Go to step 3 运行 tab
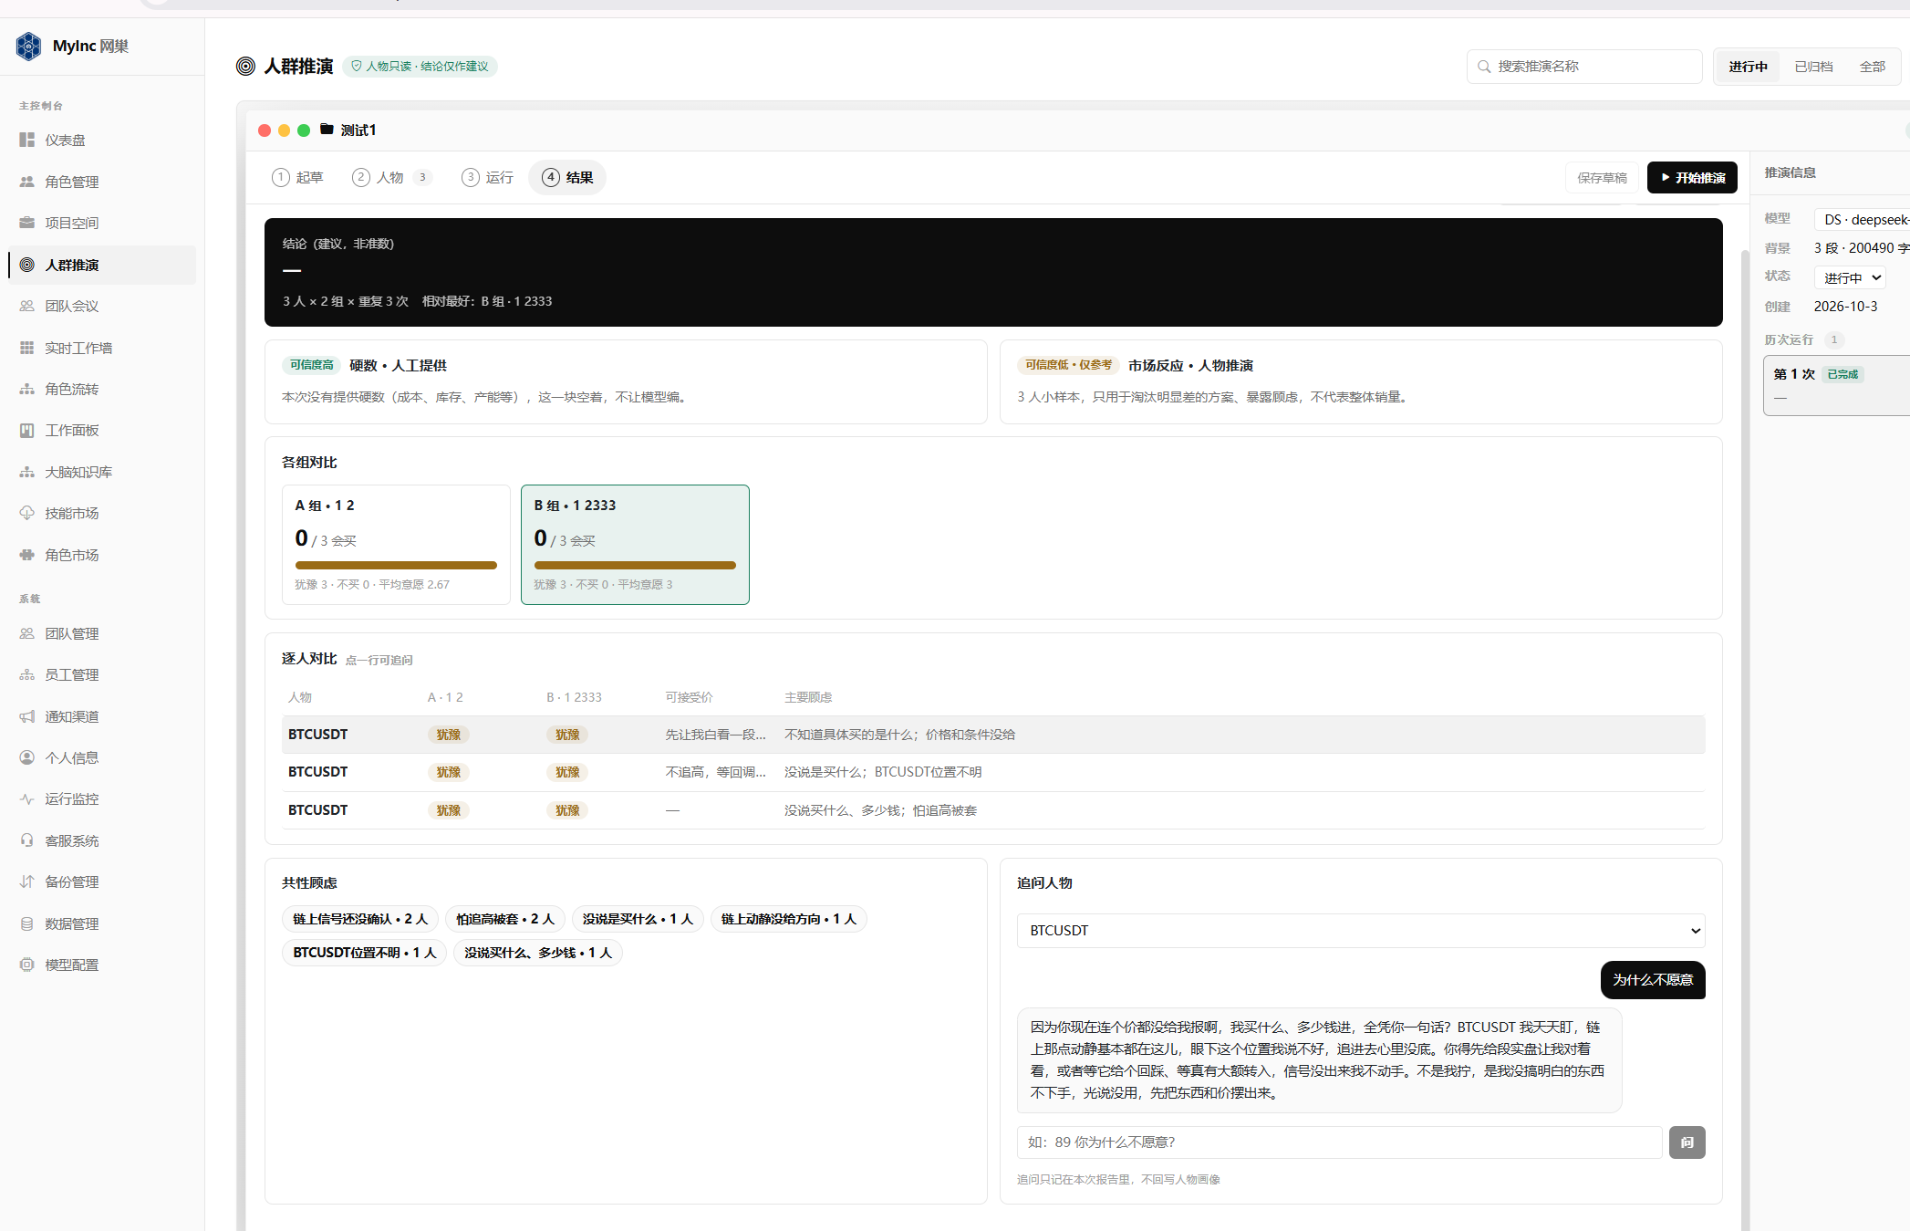Screen dimensions: 1910x1231 click(488, 177)
